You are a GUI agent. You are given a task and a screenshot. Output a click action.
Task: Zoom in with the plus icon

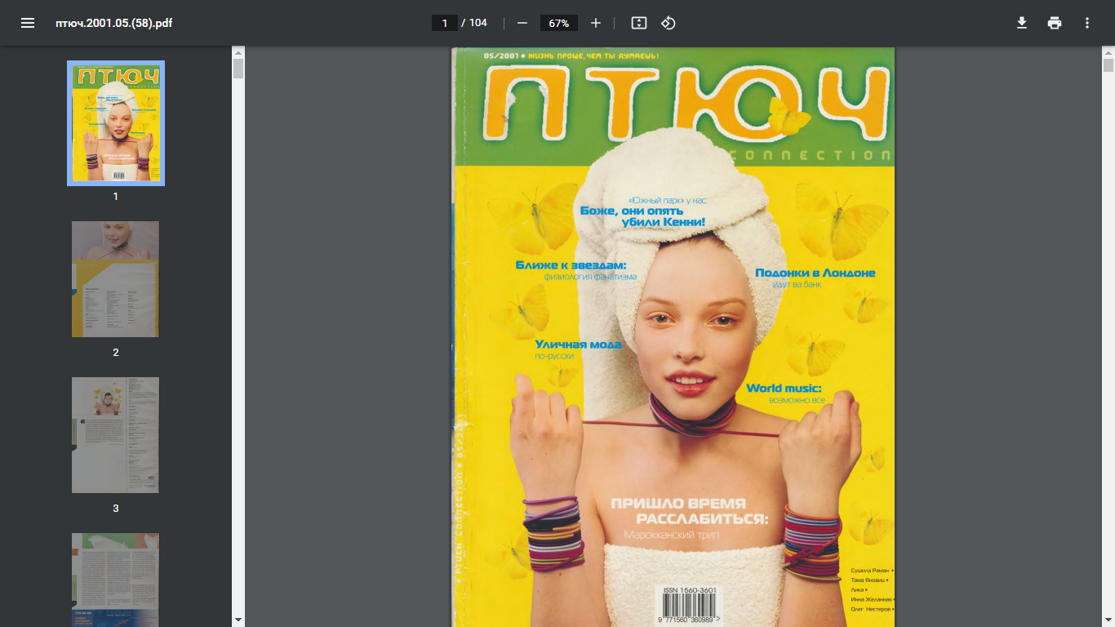click(x=596, y=23)
